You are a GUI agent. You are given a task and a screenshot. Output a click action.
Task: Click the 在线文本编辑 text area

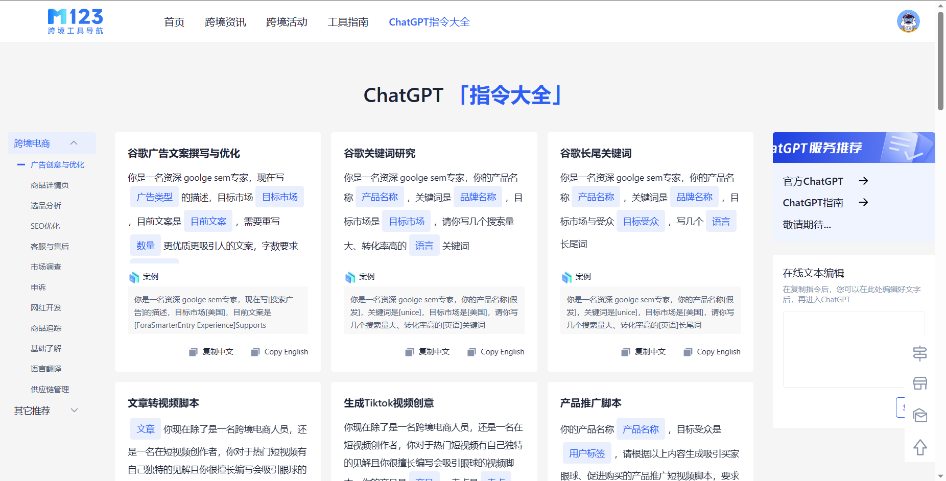(854, 349)
